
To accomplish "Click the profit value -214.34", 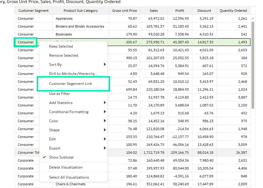I will 183,129.
